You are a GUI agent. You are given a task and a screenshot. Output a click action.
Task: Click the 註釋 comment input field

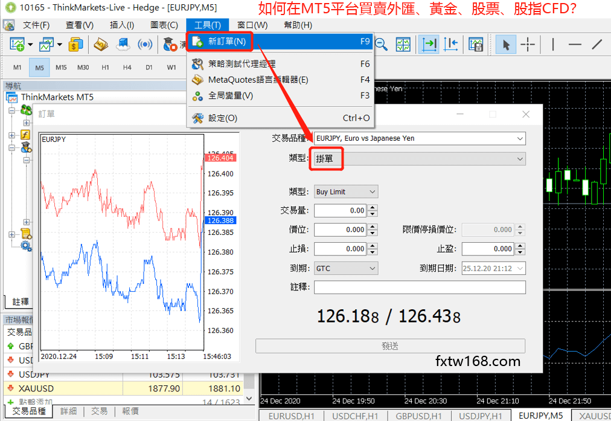420,288
